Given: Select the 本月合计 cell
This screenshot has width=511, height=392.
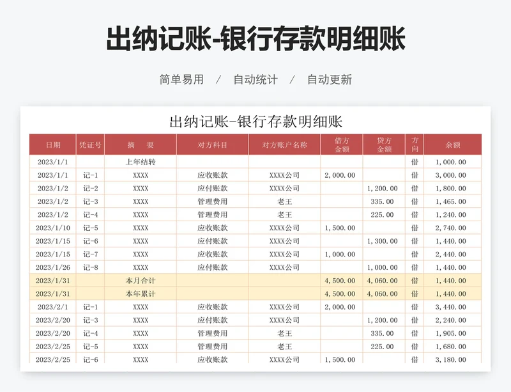Looking at the screenshot, I should point(141,281).
